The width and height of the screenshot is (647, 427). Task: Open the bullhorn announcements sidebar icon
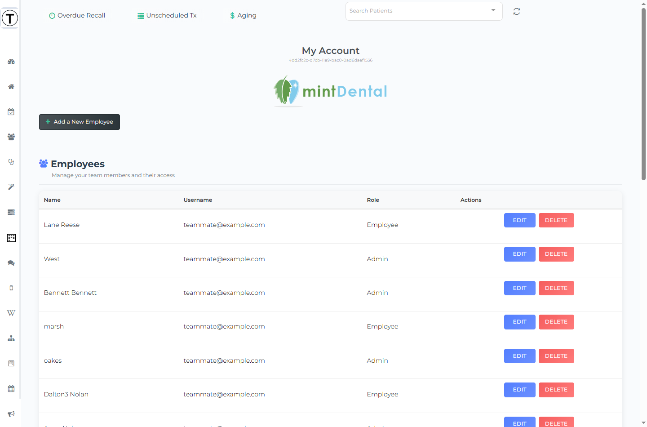click(x=11, y=414)
